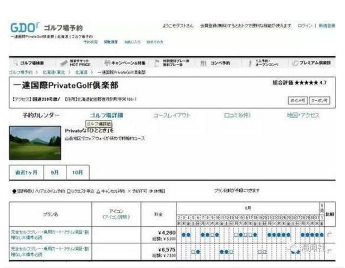This screenshot has width=345, height=268.
Task: Select the 直近1ヶ月 period tab
Action: (x=26, y=172)
